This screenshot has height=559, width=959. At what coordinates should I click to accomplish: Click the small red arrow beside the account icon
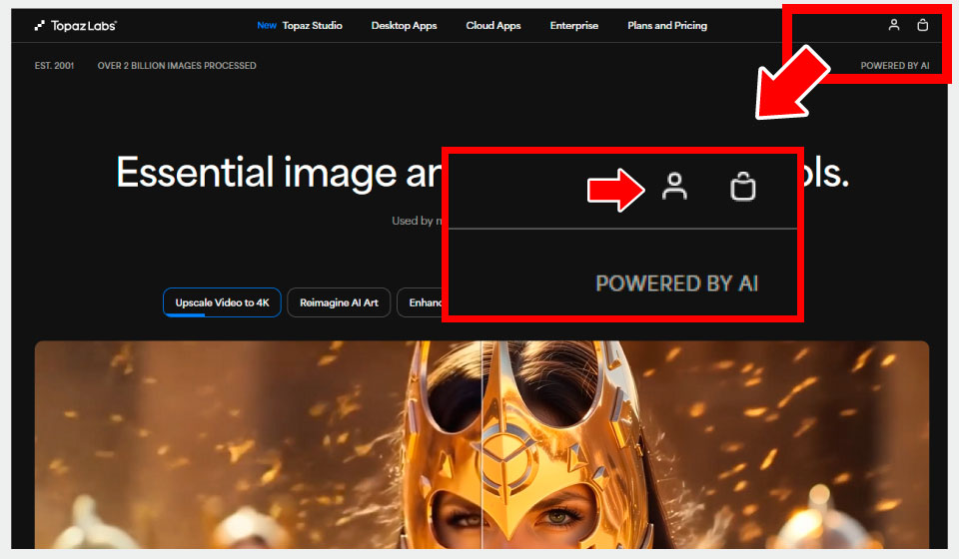click(616, 189)
